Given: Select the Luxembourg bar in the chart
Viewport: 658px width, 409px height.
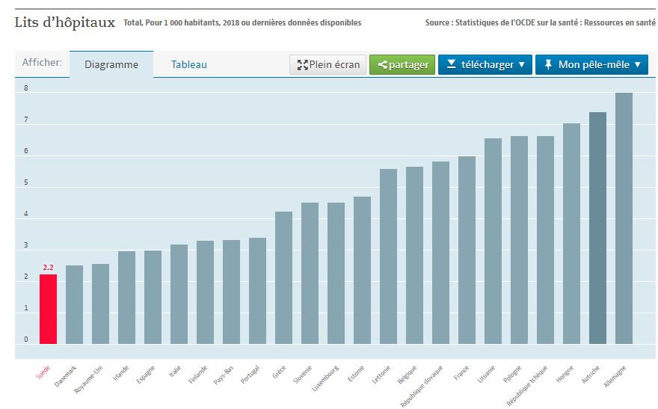Looking at the screenshot, I should (x=336, y=273).
